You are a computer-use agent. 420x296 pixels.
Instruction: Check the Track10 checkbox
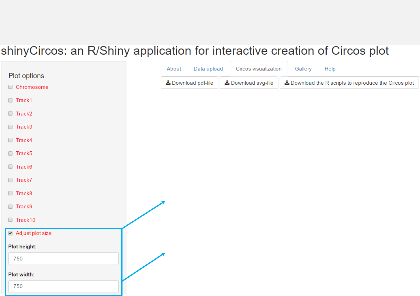pyautogui.click(x=10, y=220)
